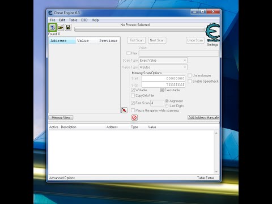Open a cheat table file icon
Screen dimensions: 272x204
[61, 27]
